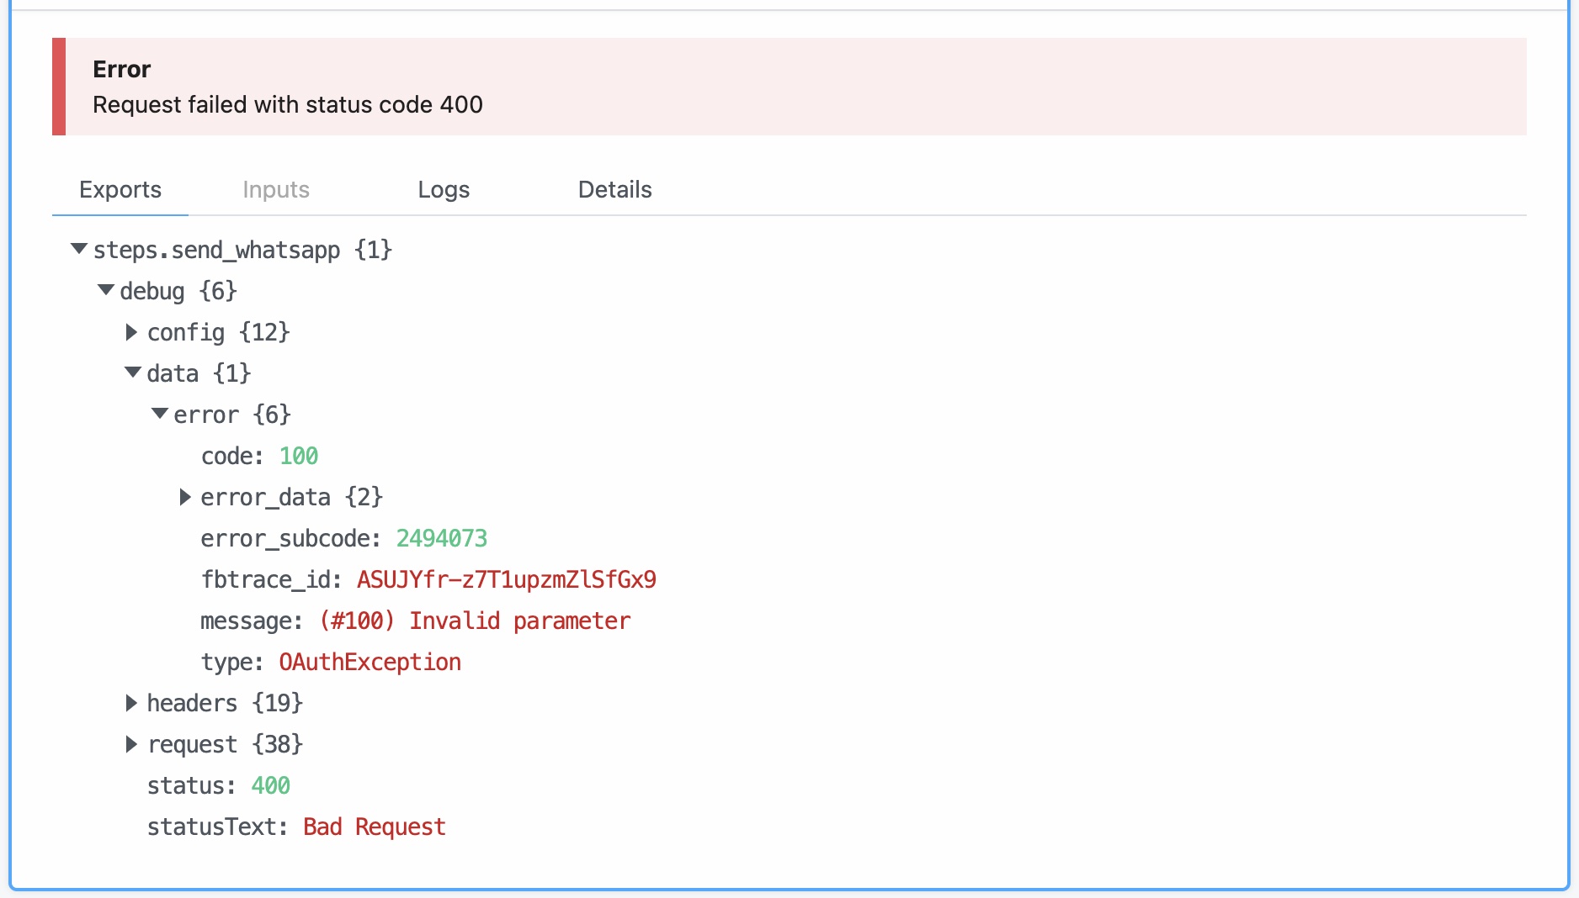The height and width of the screenshot is (898, 1579).
Task: Expand the config {12} node
Action: pos(131,331)
